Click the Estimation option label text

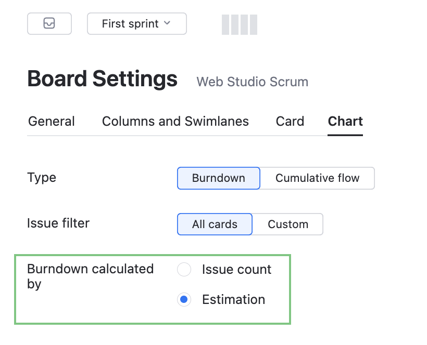point(233,300)
